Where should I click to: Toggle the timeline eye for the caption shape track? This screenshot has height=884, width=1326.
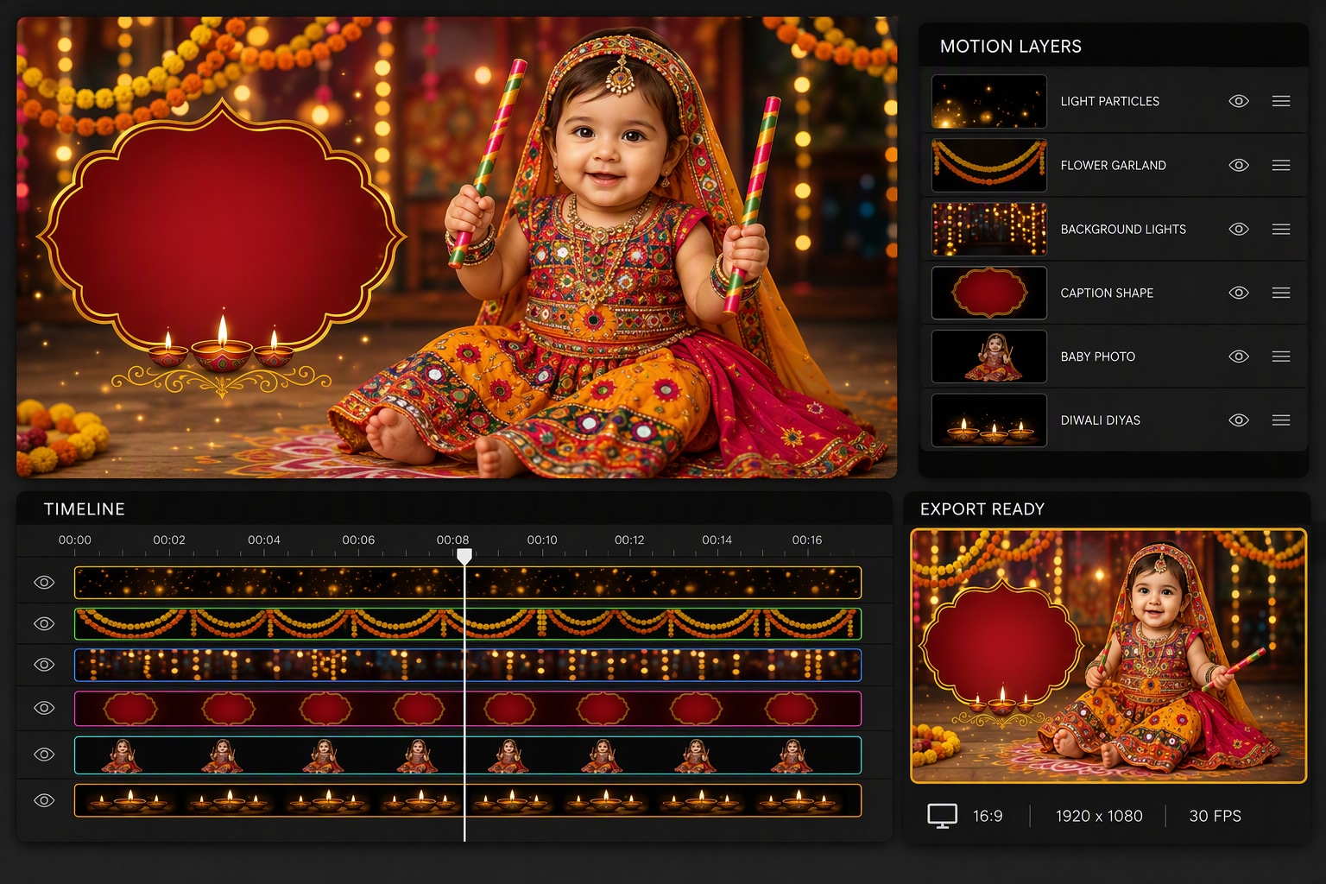coord(44,708)
